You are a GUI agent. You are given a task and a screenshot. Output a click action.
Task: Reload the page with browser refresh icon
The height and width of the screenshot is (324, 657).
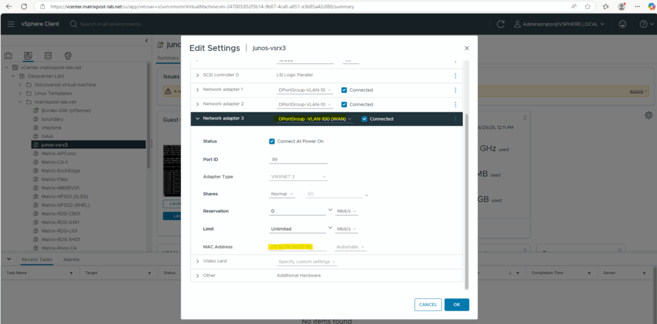click(24, 6)
